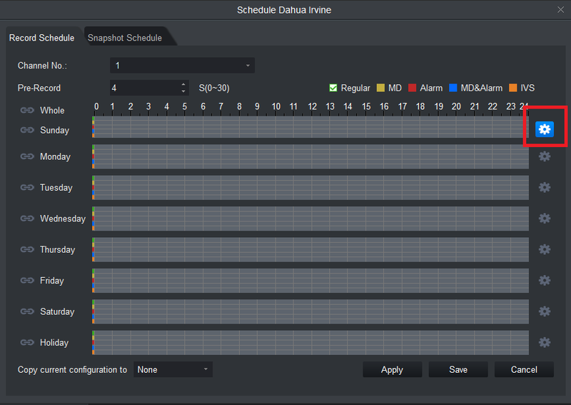The height and width of the screenshot is (405, 571).
Task: Toggle the Regular record type checkbox
Action: tap(333, 88)
